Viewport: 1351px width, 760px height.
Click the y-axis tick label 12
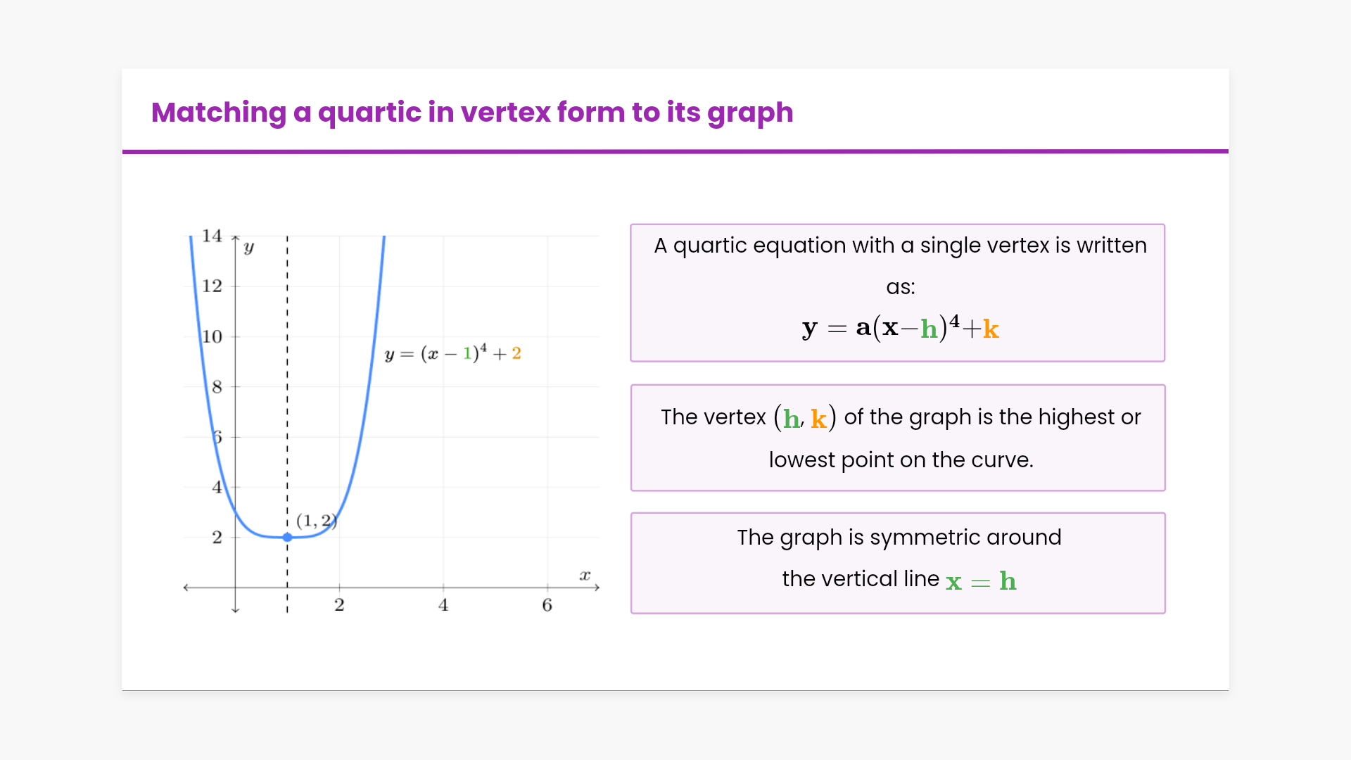click(x=212, y=286)
